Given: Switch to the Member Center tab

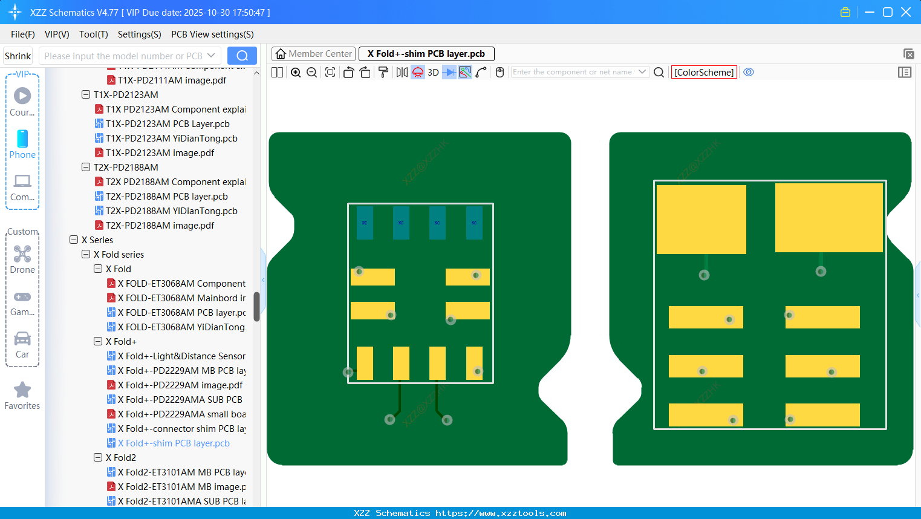Looking at the screenshot, I should (x=313, y=53).
